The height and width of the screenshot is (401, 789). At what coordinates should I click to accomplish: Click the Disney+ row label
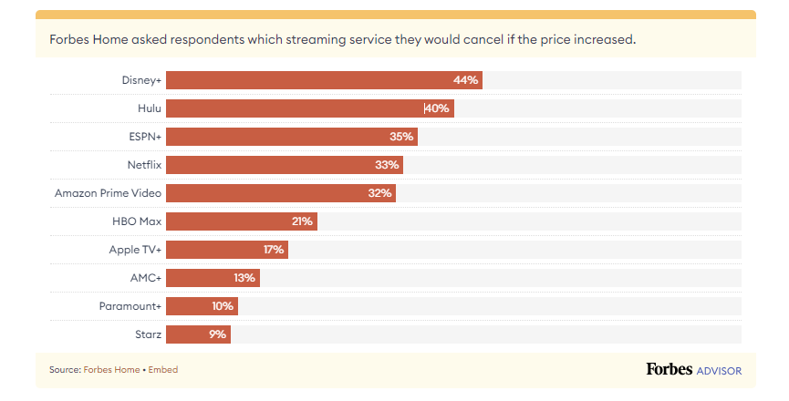141,80
